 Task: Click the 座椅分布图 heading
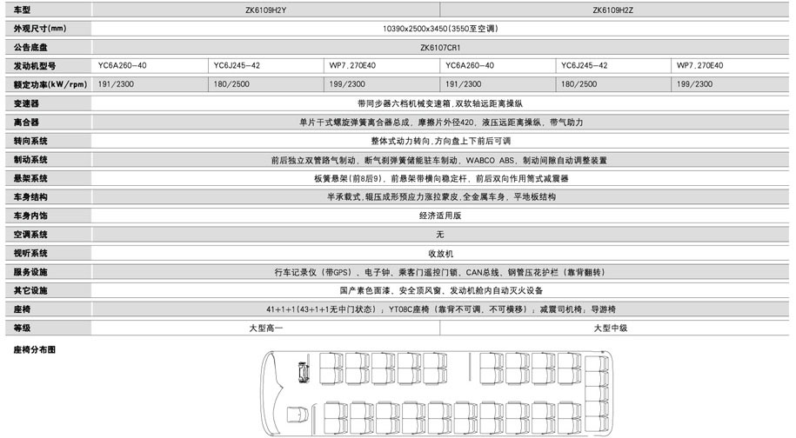click(35, 348)
